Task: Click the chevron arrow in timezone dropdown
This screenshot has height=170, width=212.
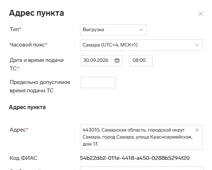Action: click(197, 45)
